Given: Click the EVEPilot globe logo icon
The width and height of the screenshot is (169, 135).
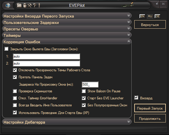Looking at the screenshot, I should (8, 5).
